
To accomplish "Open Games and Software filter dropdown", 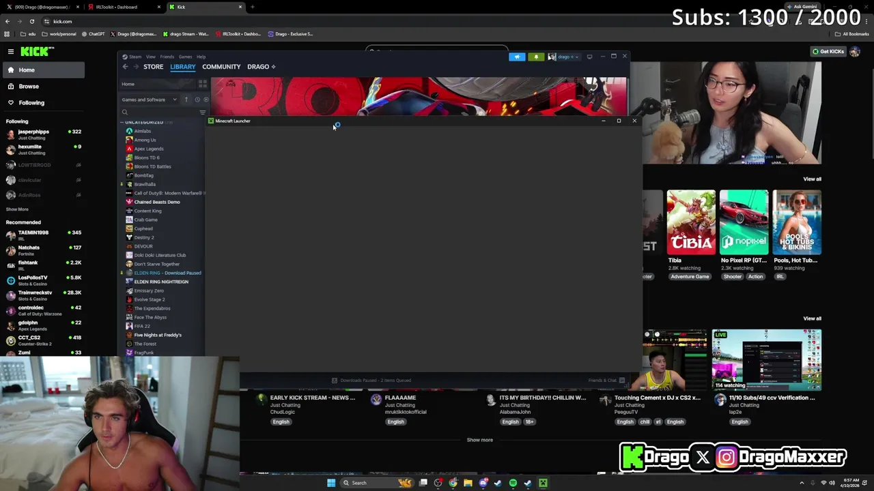I will click(149, 100).
